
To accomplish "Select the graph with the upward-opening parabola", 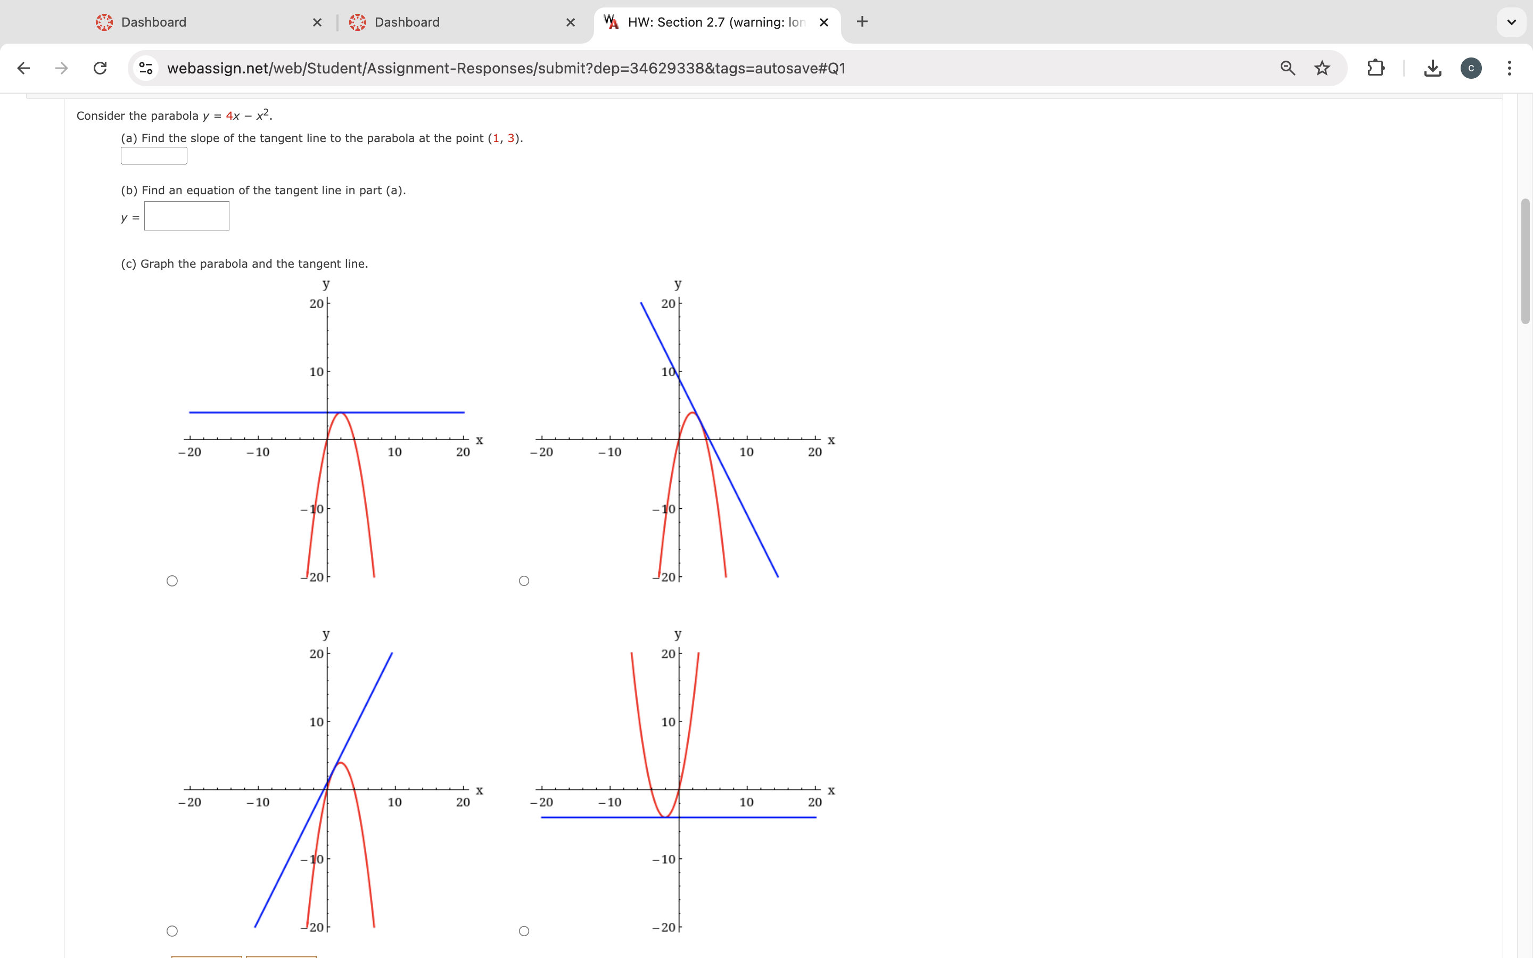I will click(524, 931).
